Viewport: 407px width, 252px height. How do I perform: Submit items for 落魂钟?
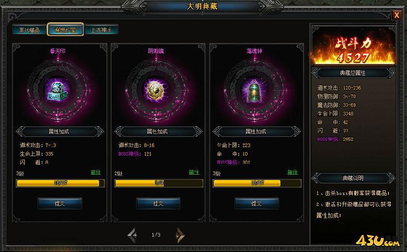[x=257, y=204]
